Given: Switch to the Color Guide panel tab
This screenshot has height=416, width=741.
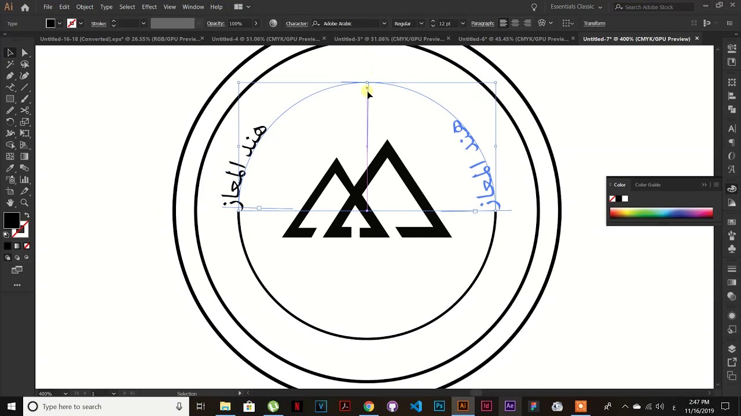Looking at the screenshot, I should coord(648,185).
